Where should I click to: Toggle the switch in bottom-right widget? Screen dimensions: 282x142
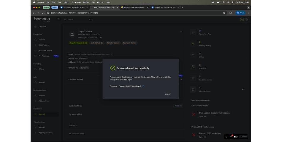pos(236,137)
